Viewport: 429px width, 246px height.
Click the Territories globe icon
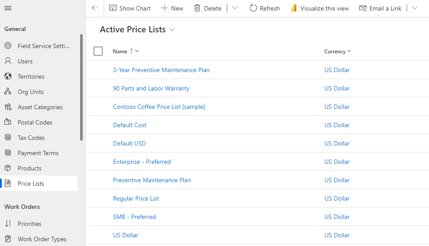point(8,76)
